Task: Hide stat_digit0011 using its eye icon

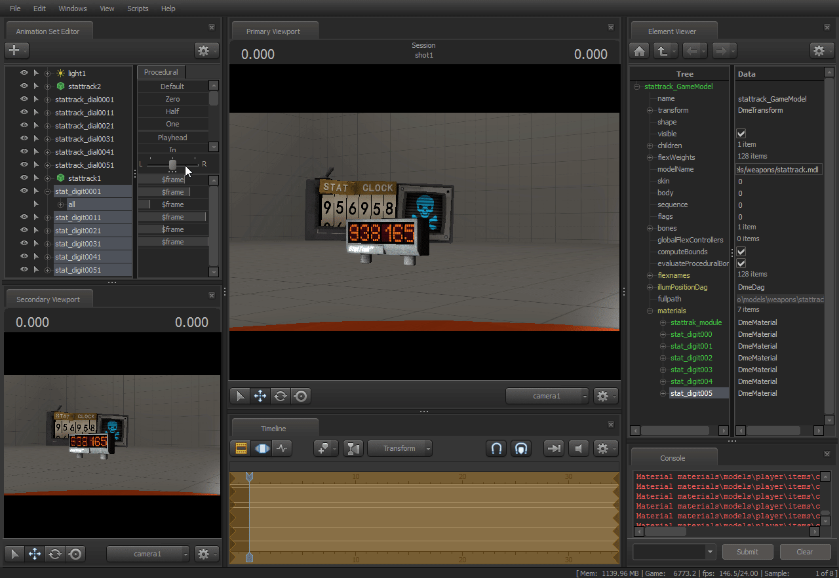Action: point(24,218)
